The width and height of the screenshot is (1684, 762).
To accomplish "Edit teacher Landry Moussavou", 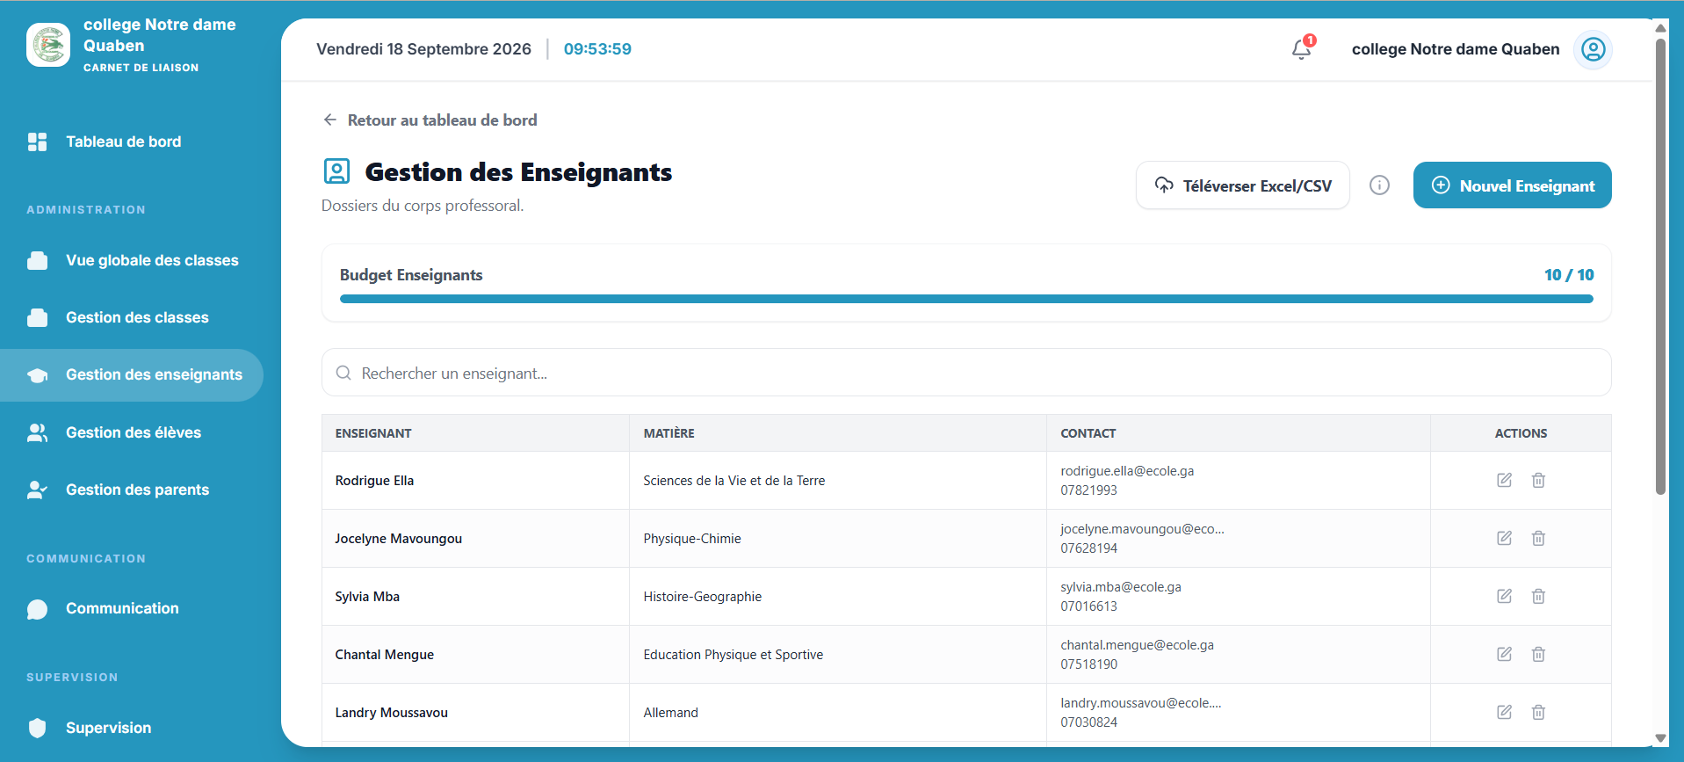I will click(x=1504, y=712).
